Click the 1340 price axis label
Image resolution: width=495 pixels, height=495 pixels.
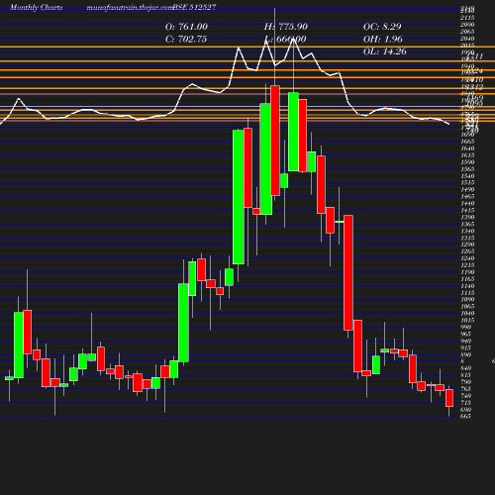467,231
